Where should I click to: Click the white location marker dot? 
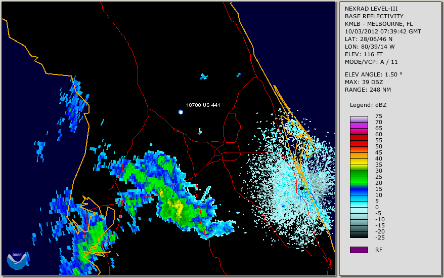(181, 112)
